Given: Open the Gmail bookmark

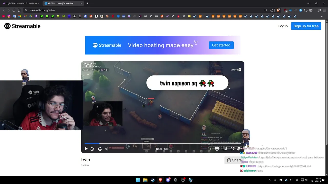Looking at the screenshot, I should 25,16.
